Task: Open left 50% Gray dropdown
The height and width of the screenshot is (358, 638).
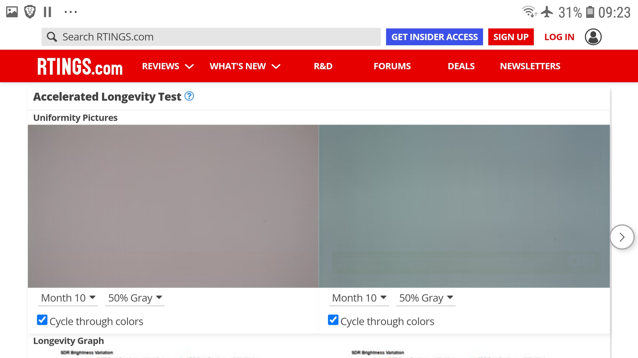Action: tap(135, 298)
